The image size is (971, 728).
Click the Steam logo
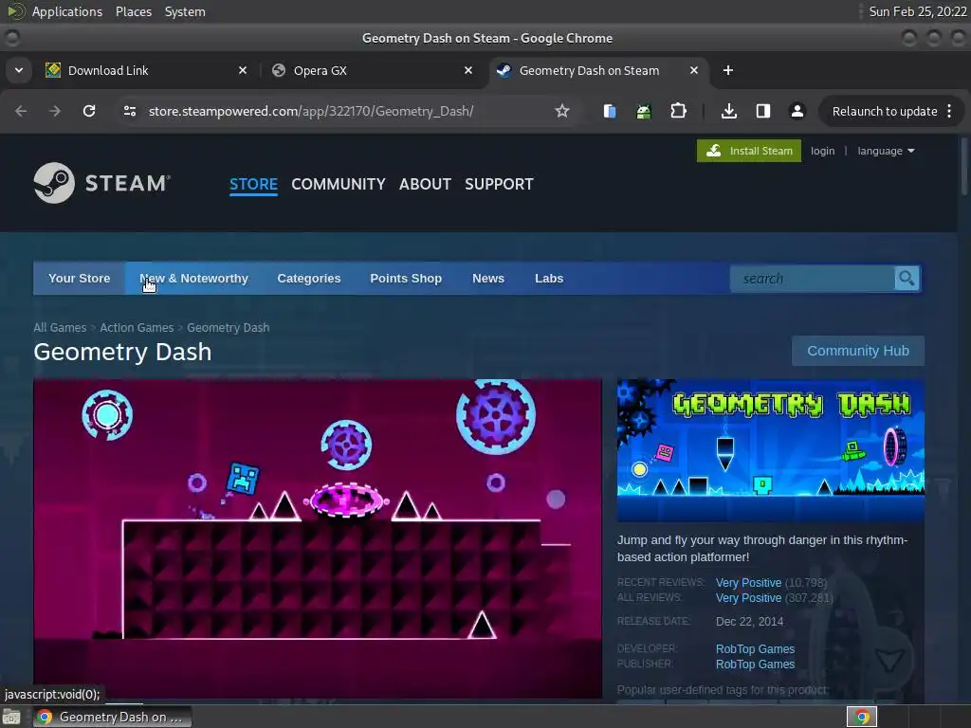102,183
